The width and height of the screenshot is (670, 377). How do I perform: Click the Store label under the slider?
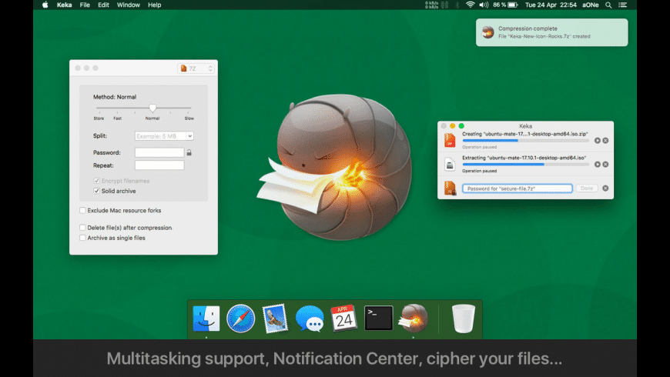tap(99, 118)
